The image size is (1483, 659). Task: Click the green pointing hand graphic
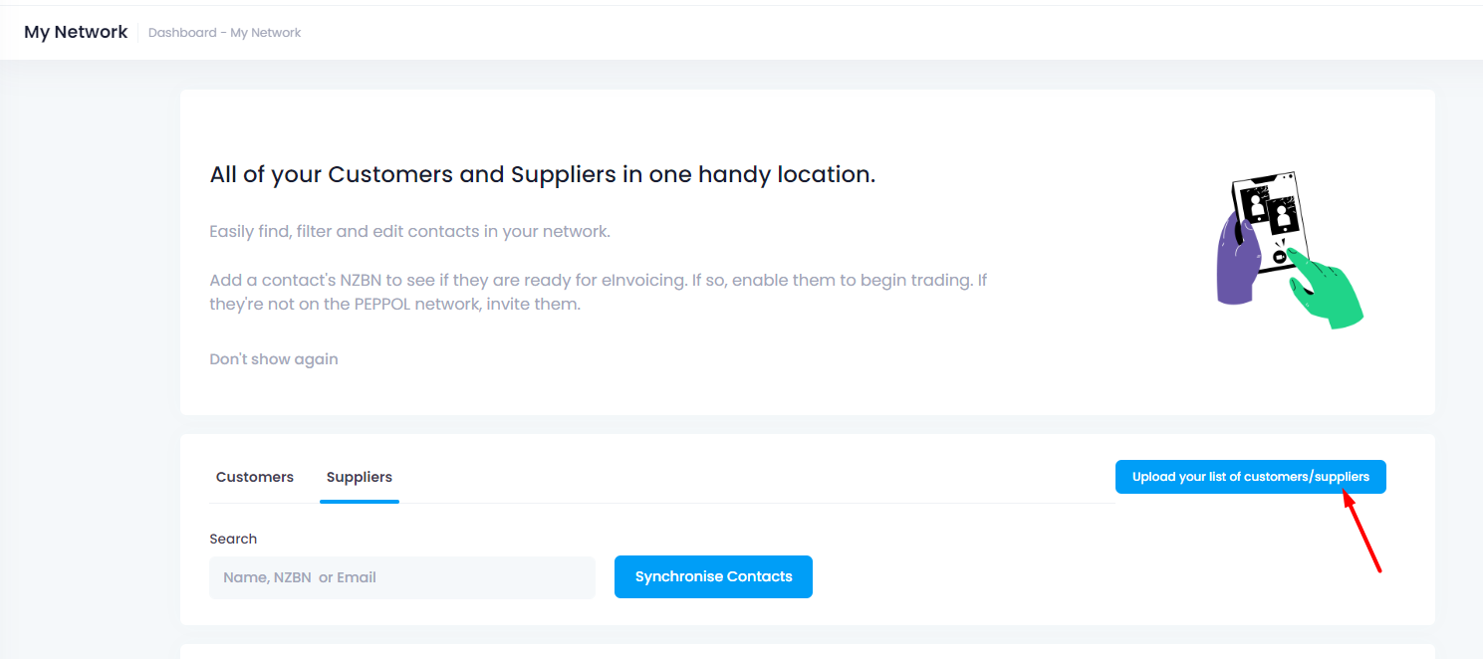pos(1324,289)
